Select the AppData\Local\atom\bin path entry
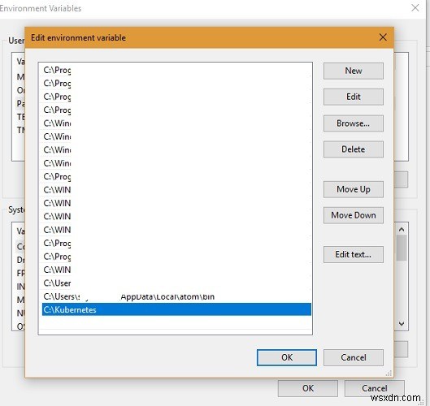 (176, 296)
